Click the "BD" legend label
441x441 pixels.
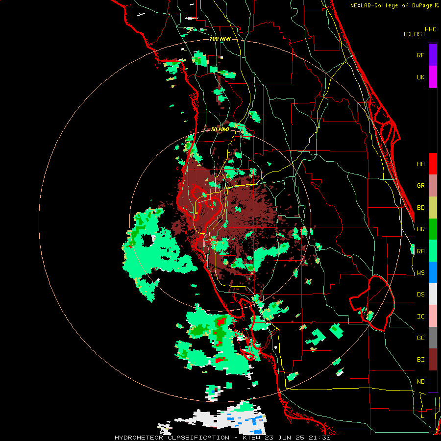click(420, 208)
